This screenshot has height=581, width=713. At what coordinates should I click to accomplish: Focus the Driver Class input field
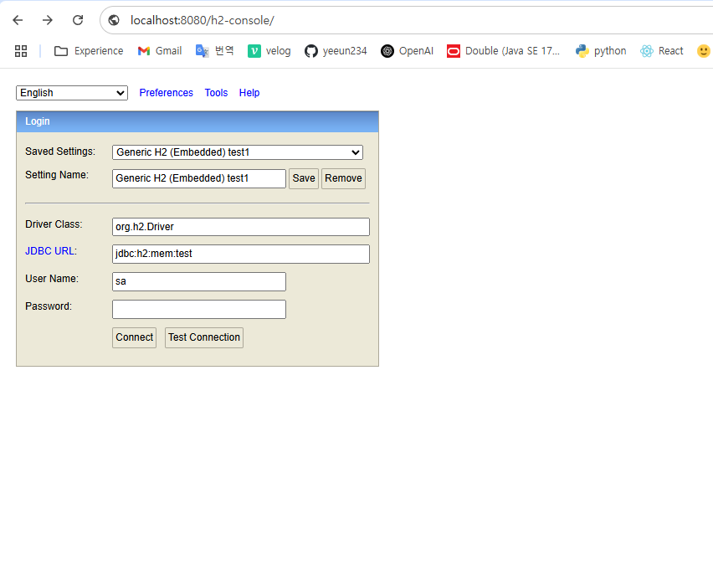(241, 227)
